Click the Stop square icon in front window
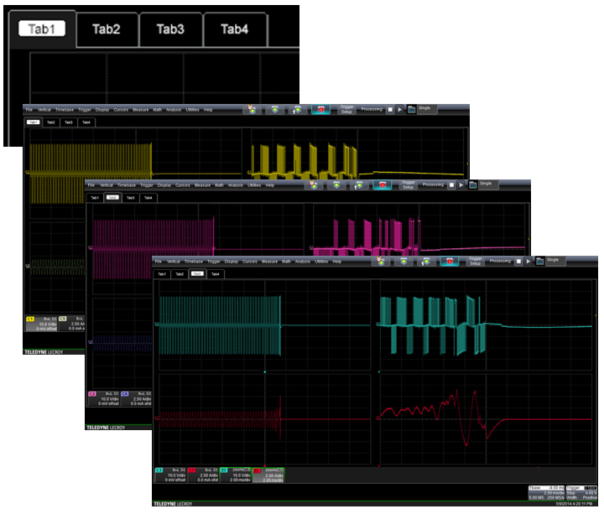 [517, 261]
